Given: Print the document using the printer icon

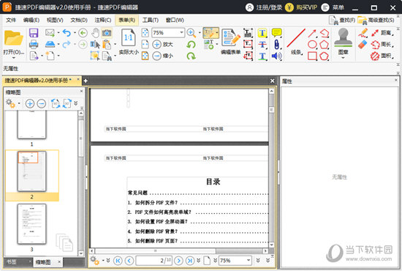Looking at the screenshot, I should (x=34, y=44).
